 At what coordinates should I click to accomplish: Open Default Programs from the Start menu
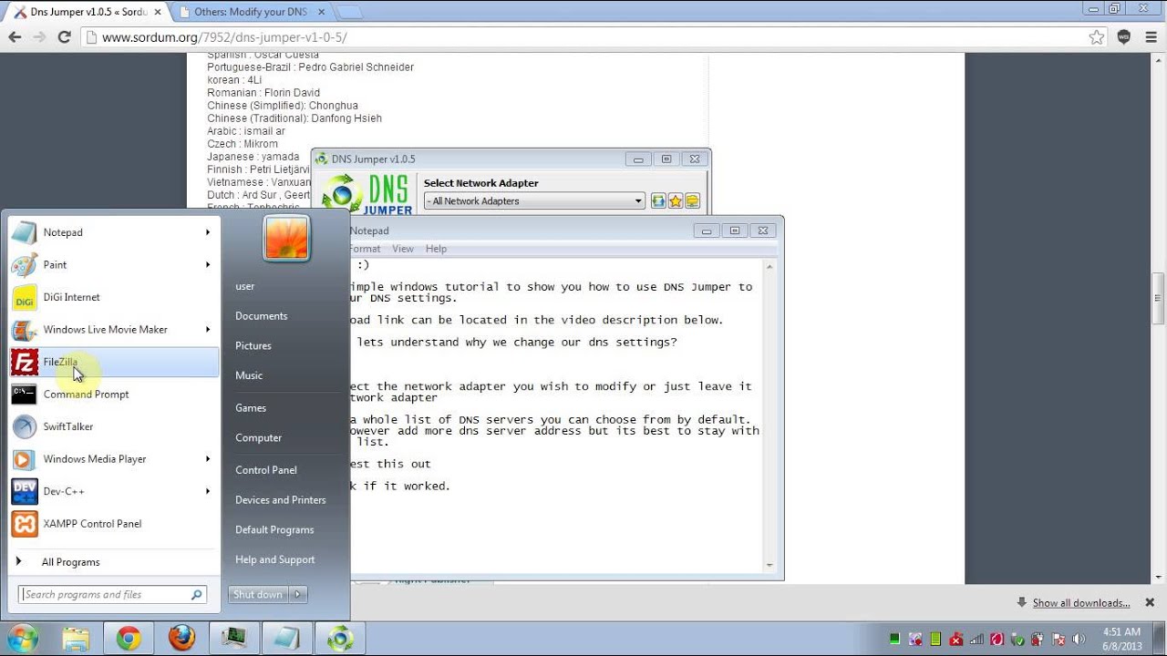tap(274, 530)
